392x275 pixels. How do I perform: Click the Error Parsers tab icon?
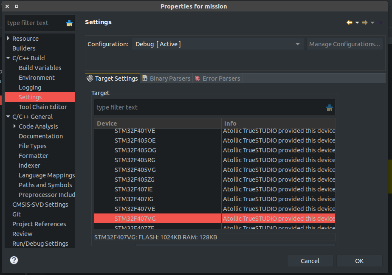tap(197, 78)
